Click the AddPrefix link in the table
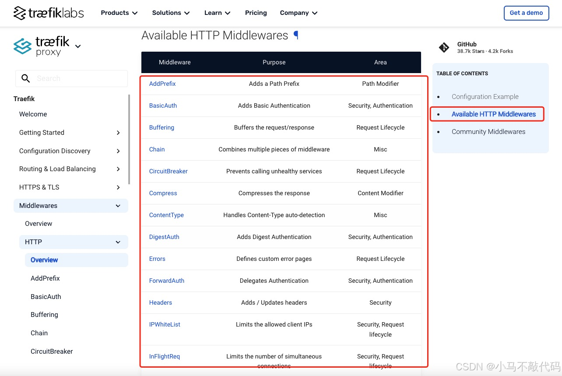 pyautogui.click(x=162, y=84)
